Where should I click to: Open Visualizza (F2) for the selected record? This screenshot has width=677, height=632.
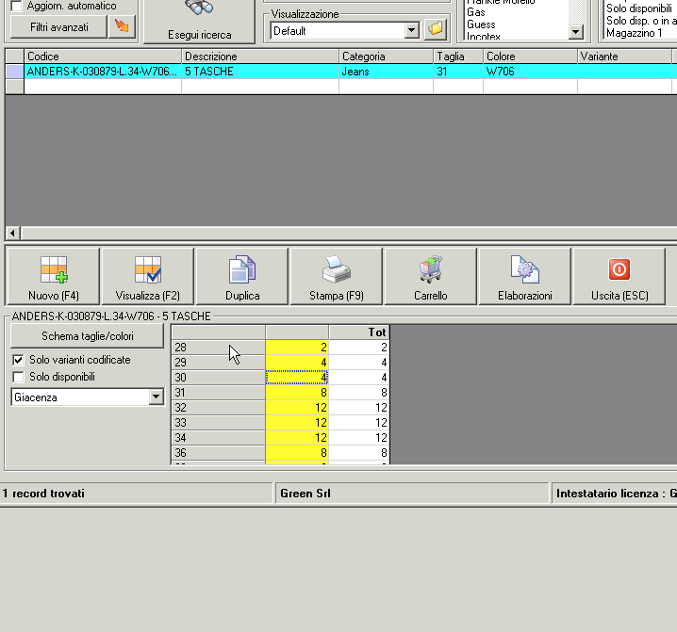147,276
